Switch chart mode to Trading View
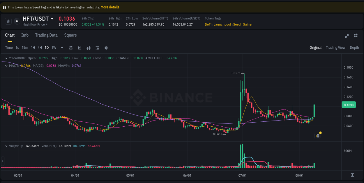 click(x=335, y=47)
